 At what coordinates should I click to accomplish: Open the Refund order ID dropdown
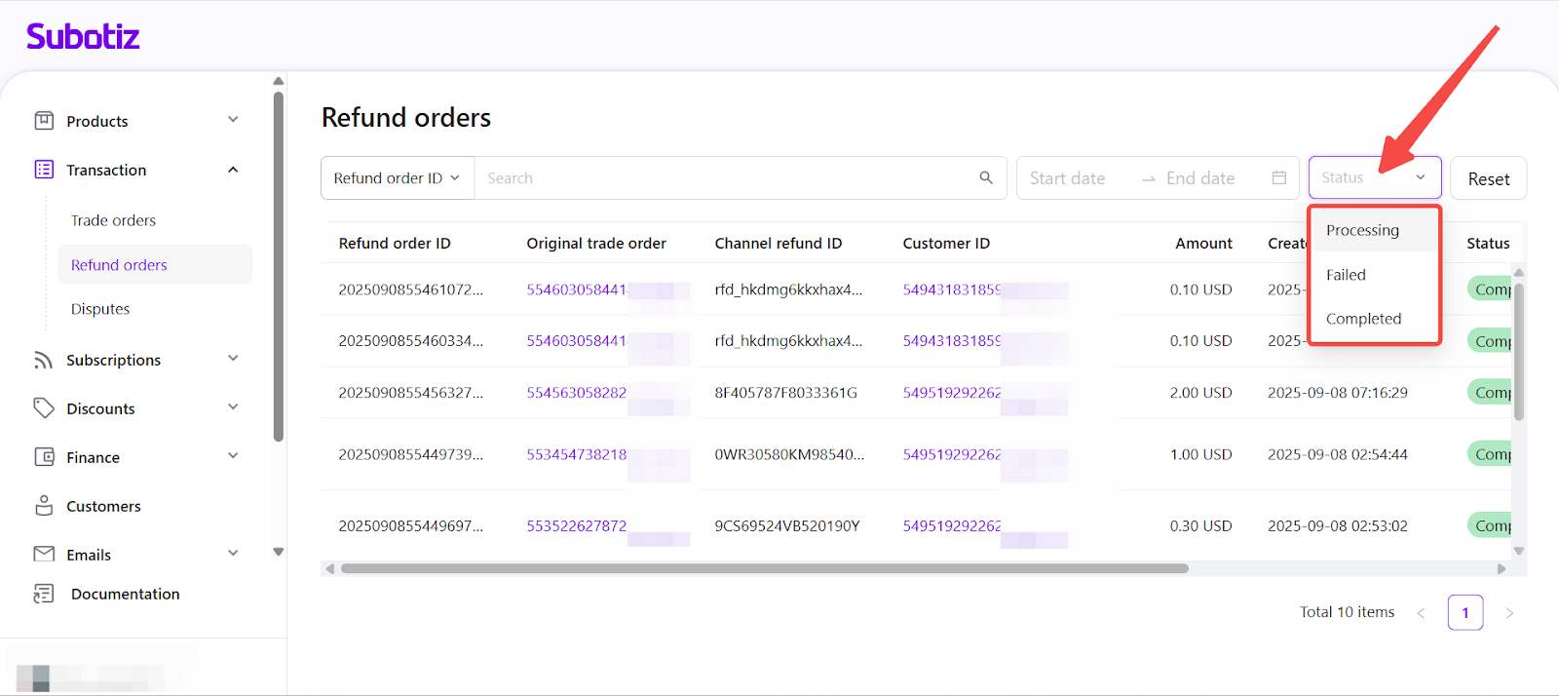click(397, 178)
